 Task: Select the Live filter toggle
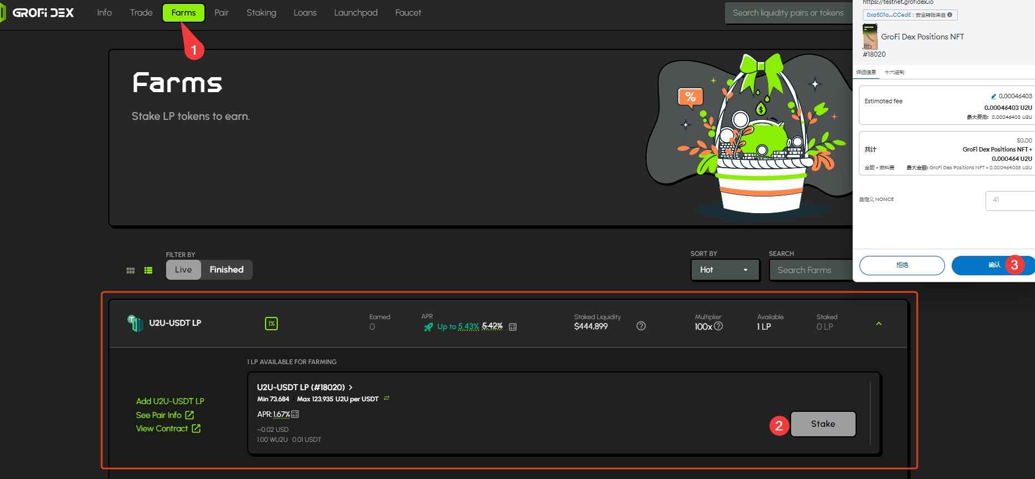183,270
